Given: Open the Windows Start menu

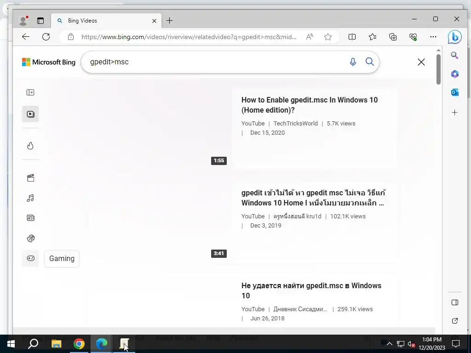Looking at the screenshot, I should click(x=11, y=344).
